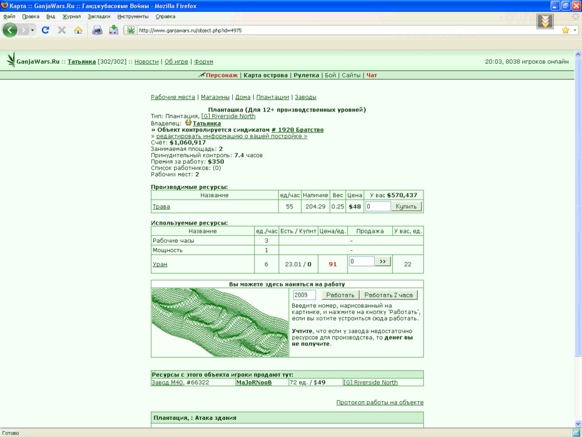The height and width of the screenshot is (438, 582).
Task: Open Протокол работы на объекте link
Action: tap(380, 402)
